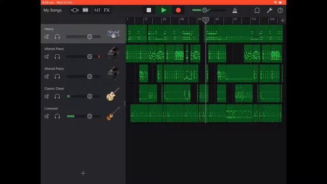Select the Liverpool bass instrument icon
Viewport: 327px width, 184px height.
pos(113,113)
